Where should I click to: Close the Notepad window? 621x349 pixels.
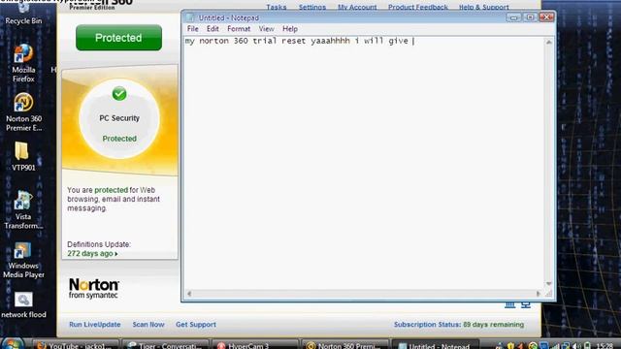click(546, 17)
